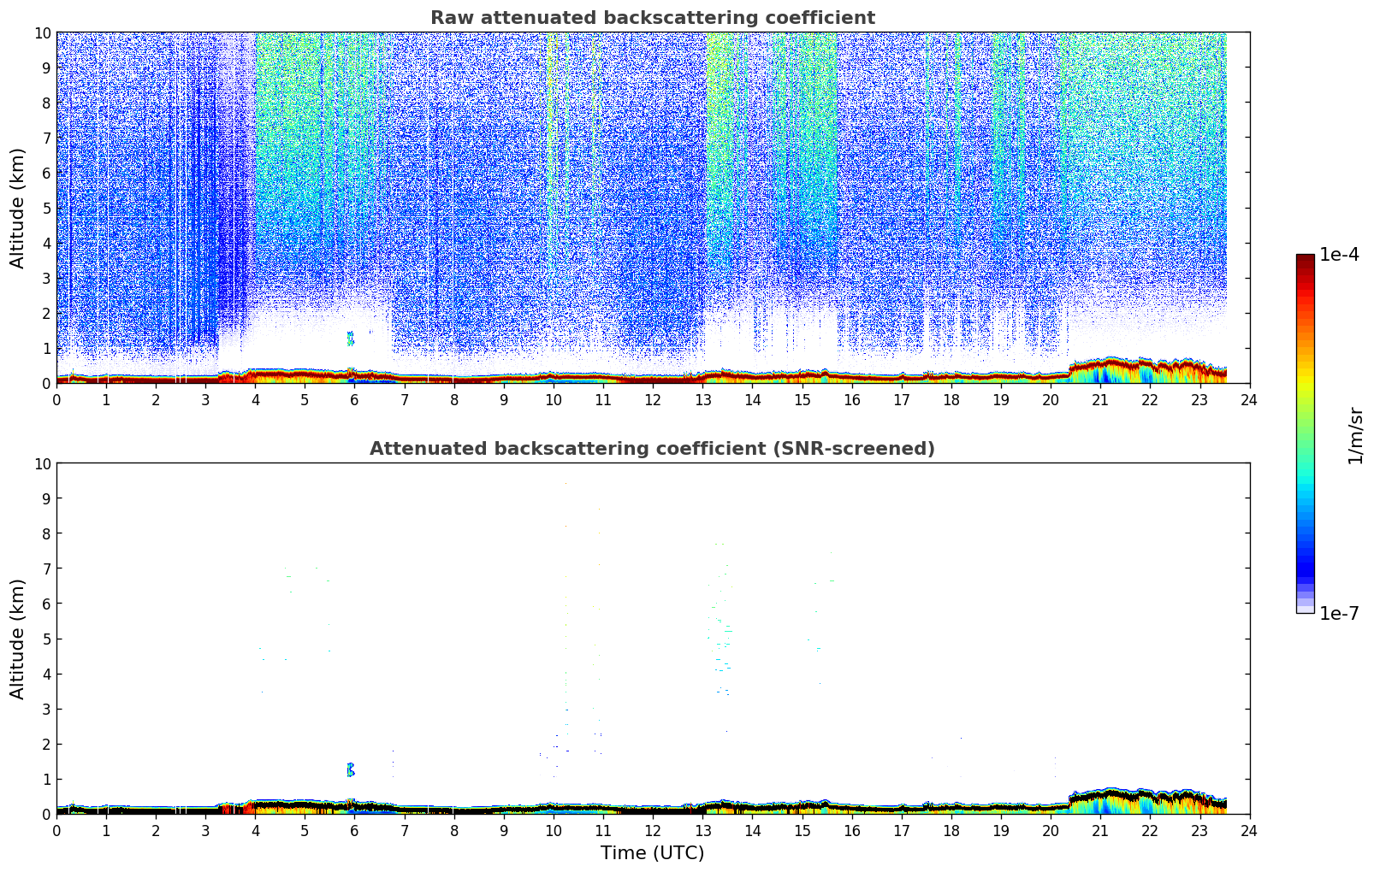This screenshot has height=872, width=1374.
Task: Select the '1e-7' colorbar minimum label
Action: (x=1339, y=613)
